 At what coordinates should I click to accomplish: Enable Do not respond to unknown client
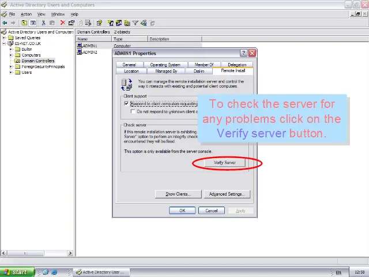132,111
